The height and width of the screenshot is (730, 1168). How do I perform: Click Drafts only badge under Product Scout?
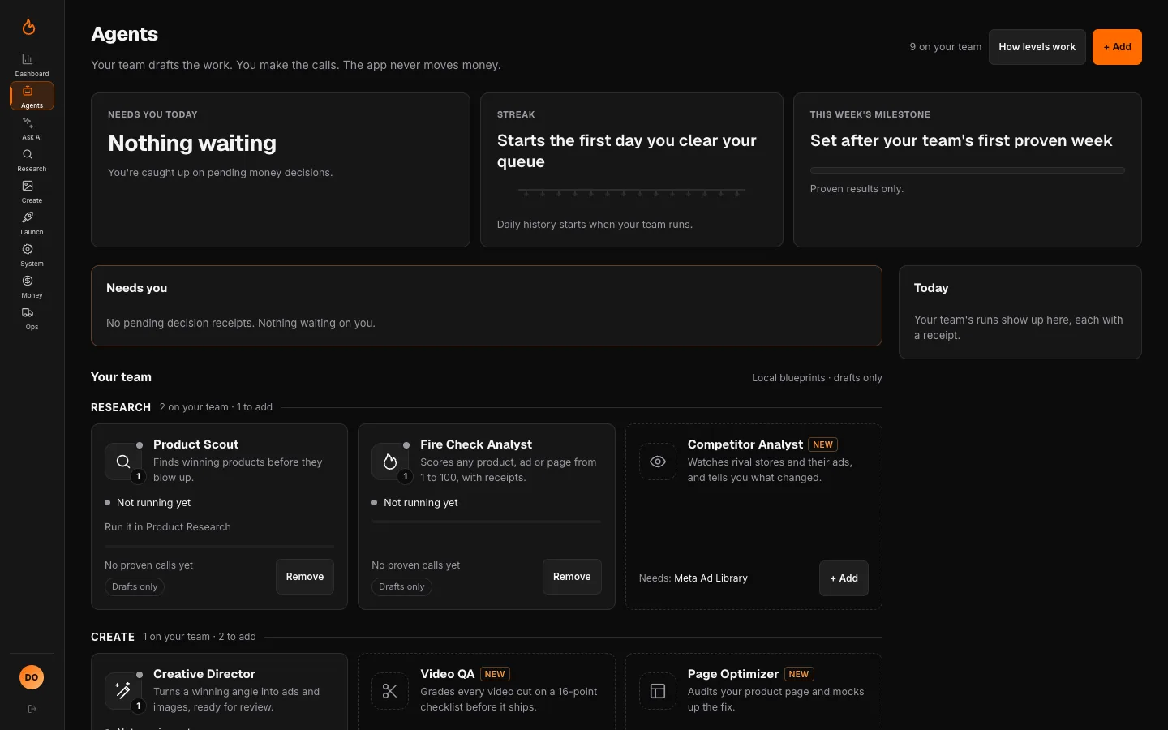[135, 586]
